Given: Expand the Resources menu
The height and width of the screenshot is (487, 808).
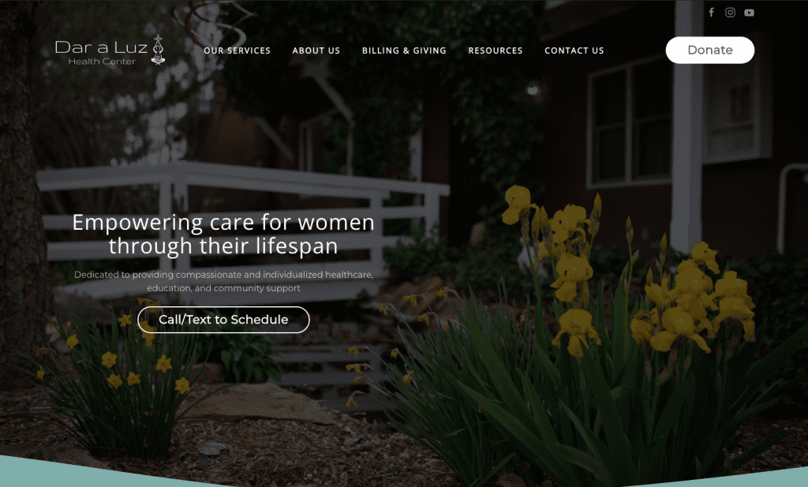Looking at the screenshot, I should (x=496, y=51).
